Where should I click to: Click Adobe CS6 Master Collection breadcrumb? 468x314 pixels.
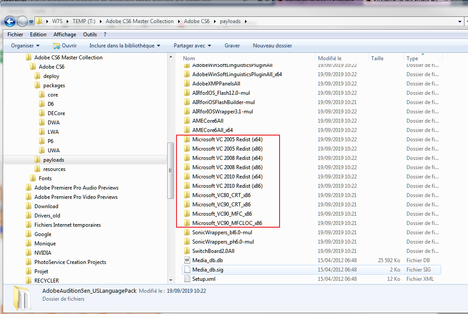[140, 21]
